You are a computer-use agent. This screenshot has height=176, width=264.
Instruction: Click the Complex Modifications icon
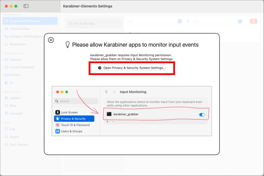click(6, 37)
